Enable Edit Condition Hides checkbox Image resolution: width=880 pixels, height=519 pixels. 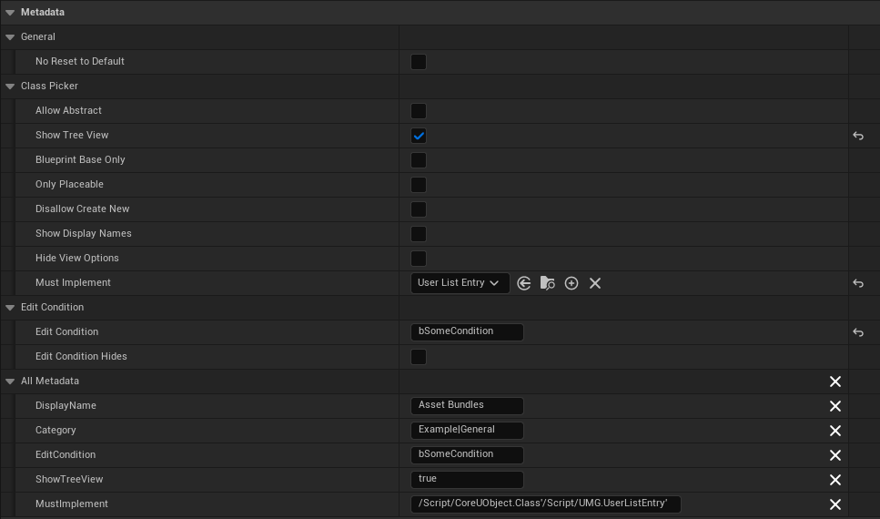(x=418, y=357)
